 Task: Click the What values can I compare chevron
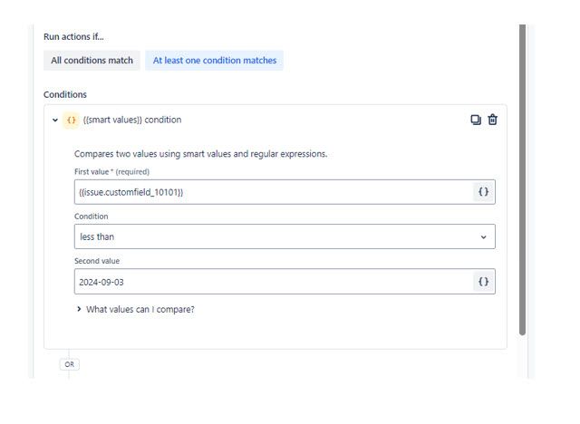point(79,309)
